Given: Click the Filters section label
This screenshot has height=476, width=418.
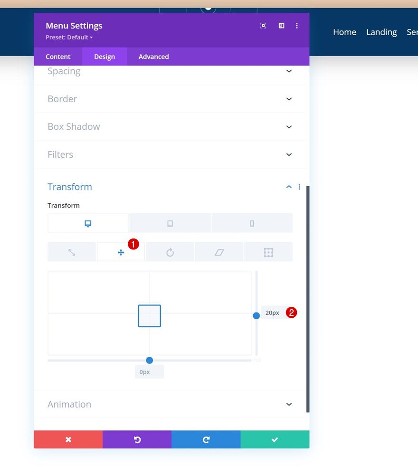Looking at the screenshot, I should pos(60,154).
